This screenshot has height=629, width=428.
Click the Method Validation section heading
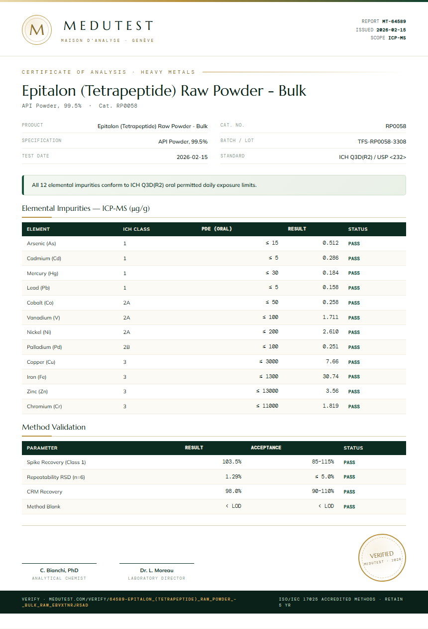tap(54, 427)
